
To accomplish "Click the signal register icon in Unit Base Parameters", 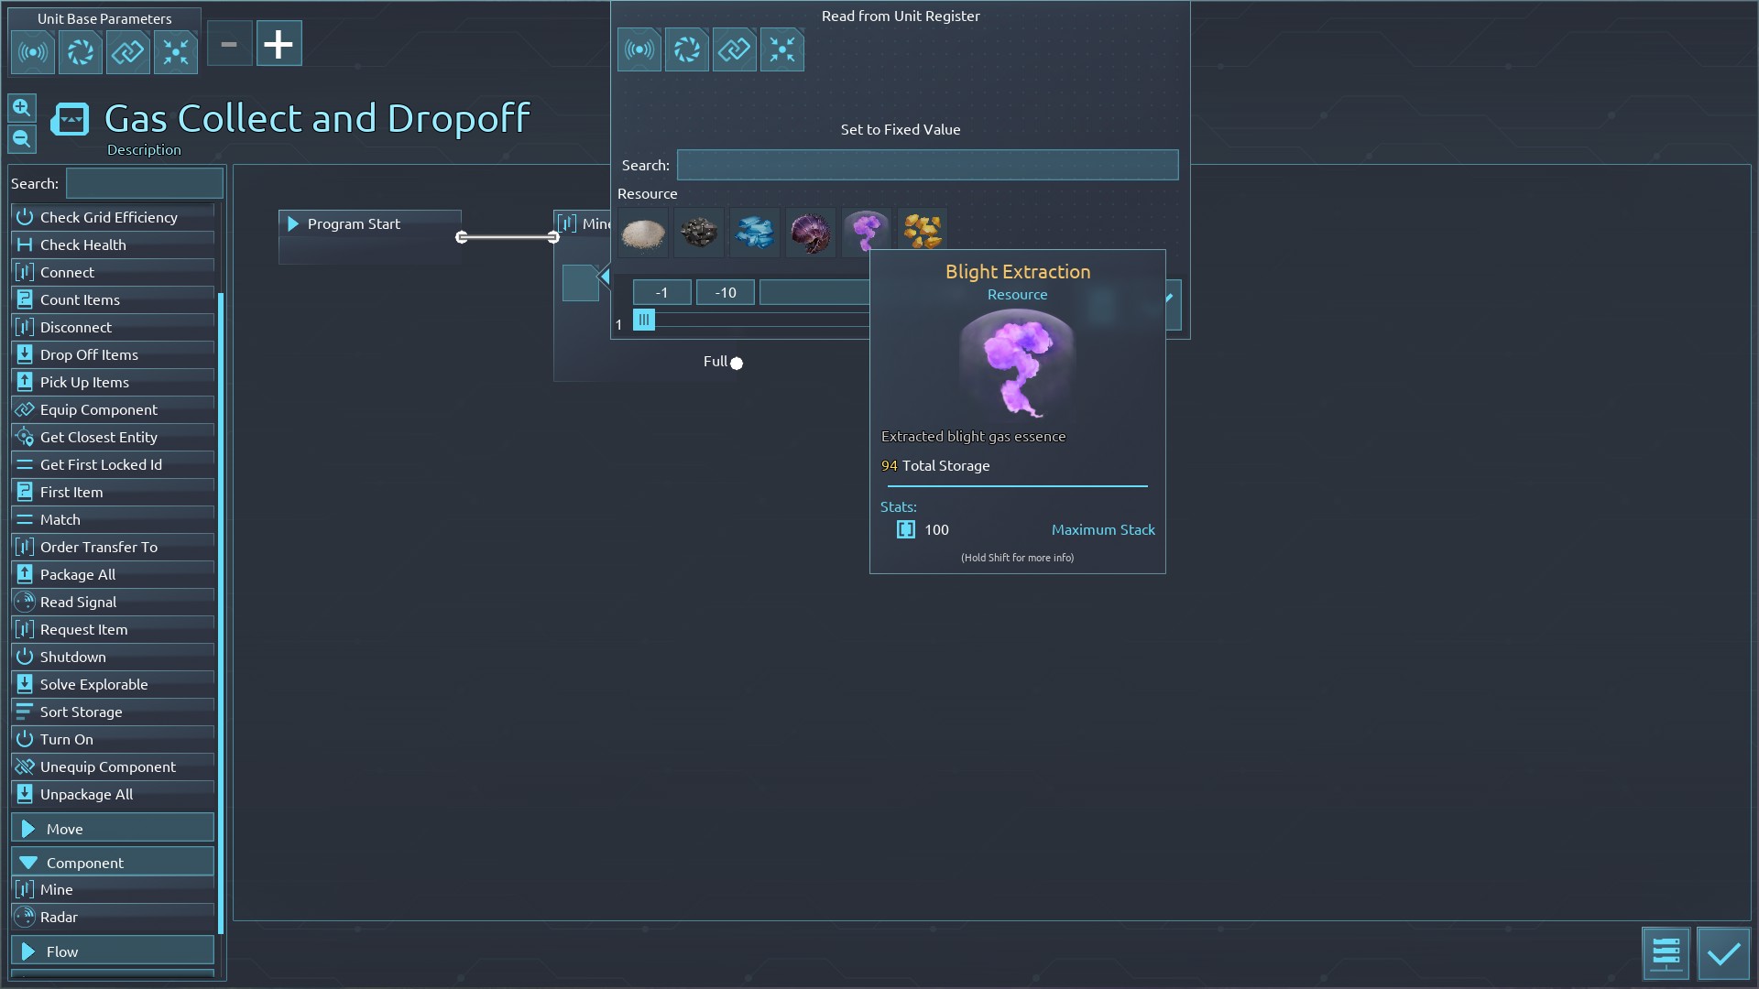I will [x=33, y=51].
